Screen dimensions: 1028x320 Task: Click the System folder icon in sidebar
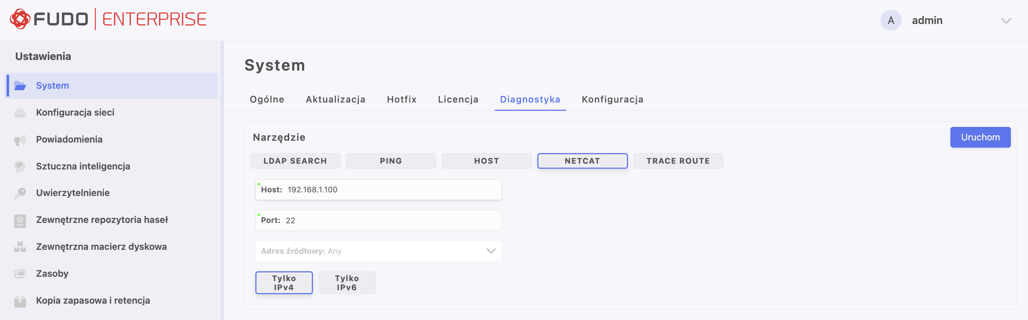pos(20,86)
